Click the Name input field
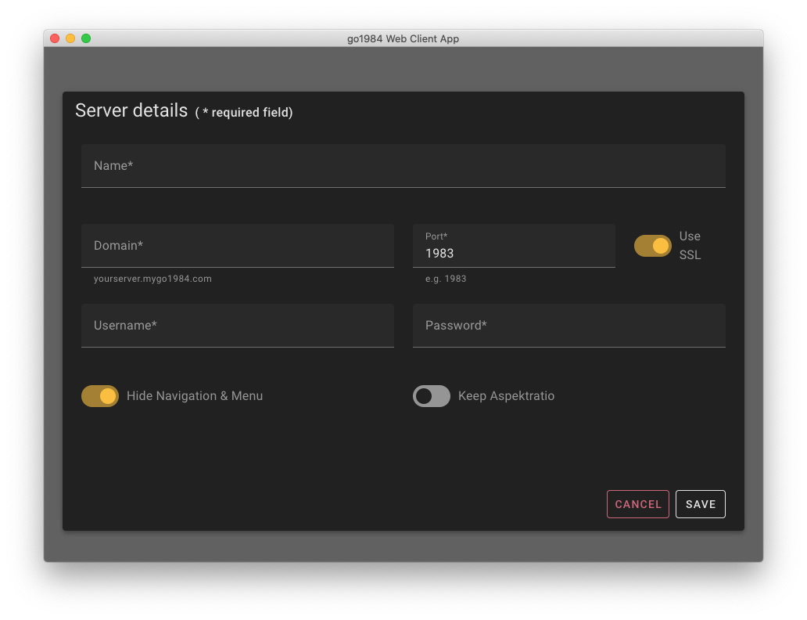807x620 pixels. [x=403, y=166]
